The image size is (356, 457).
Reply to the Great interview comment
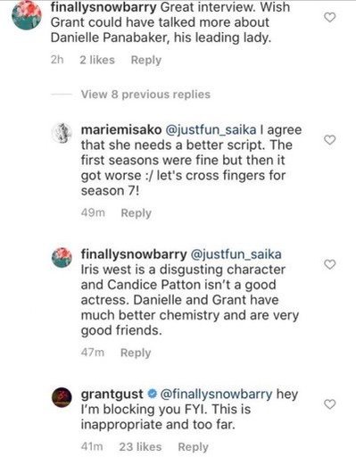point(146,60)
